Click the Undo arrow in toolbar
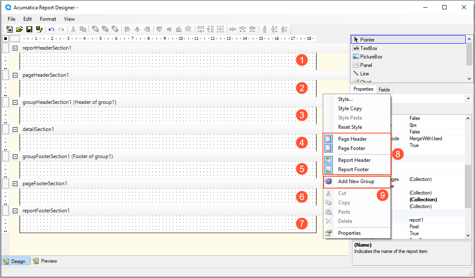The image size is (475, 278). pyautogui.click(x=51, y=29)
